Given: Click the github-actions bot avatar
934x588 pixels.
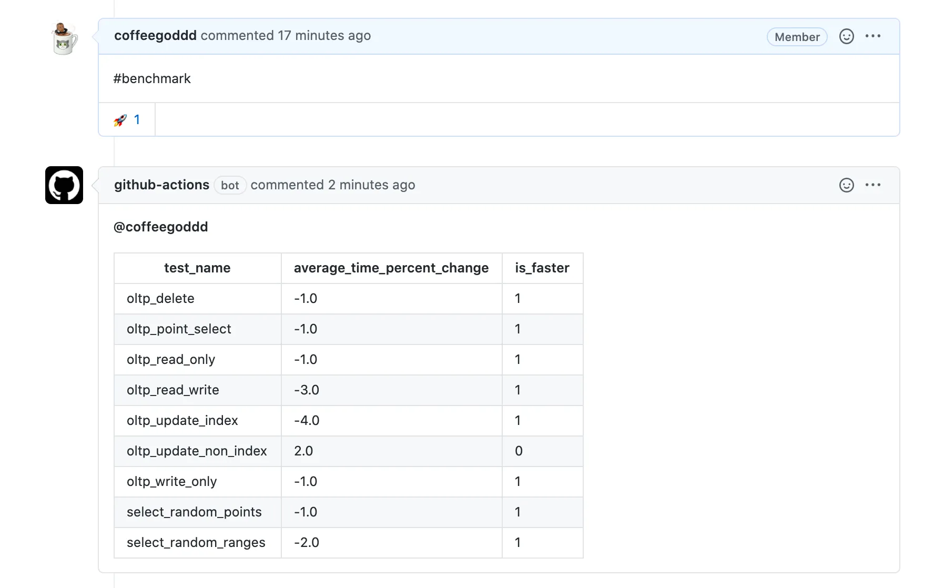Looking at the screenshot, I should point(64,185).
